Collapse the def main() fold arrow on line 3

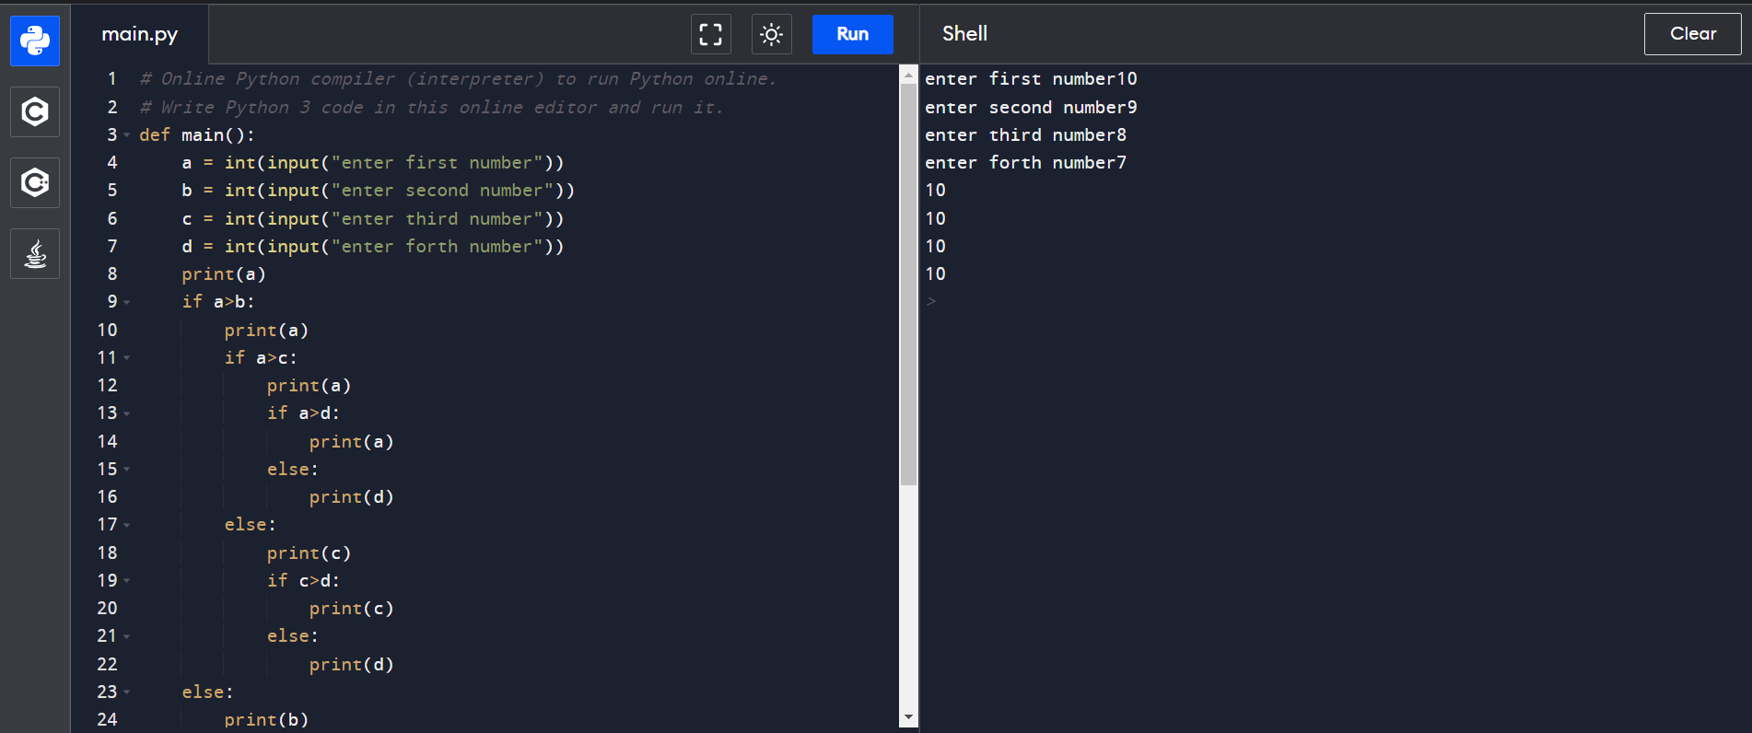127,135
